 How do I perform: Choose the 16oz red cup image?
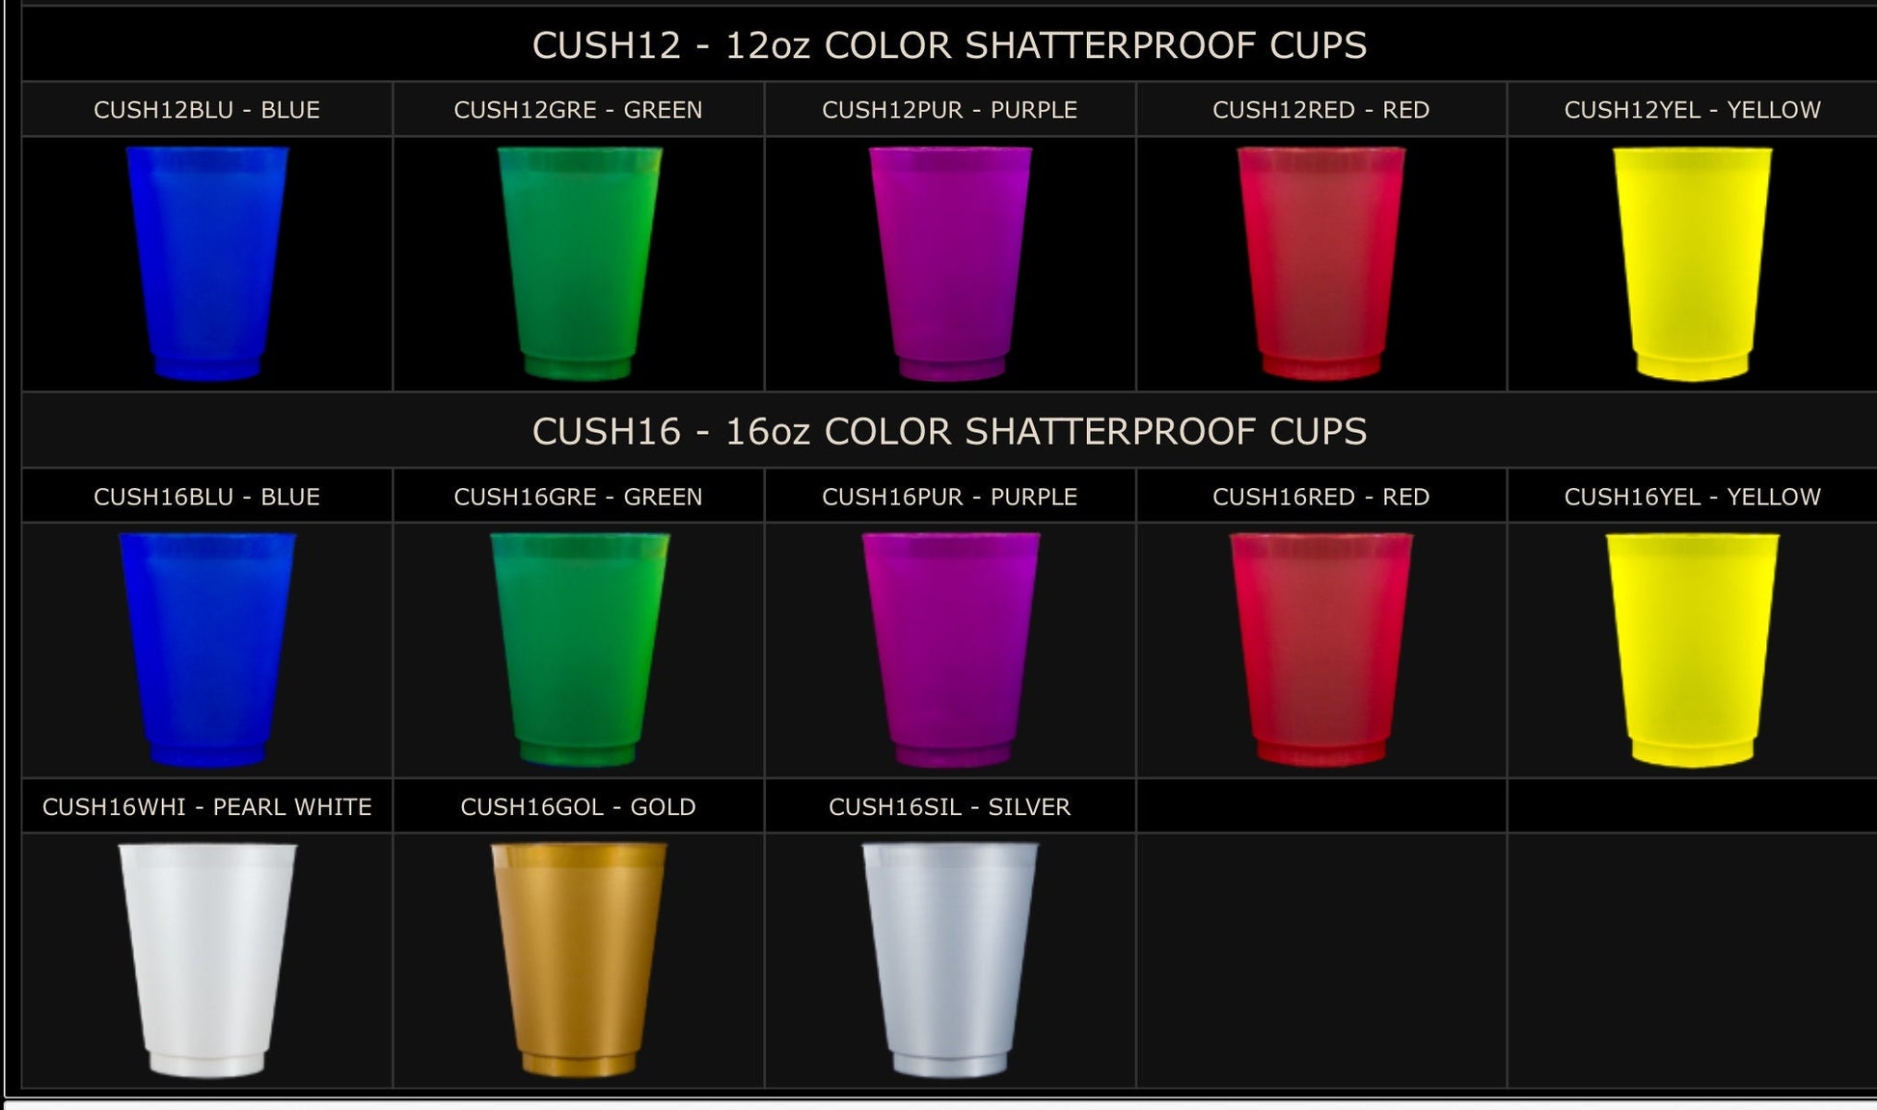1321,650
